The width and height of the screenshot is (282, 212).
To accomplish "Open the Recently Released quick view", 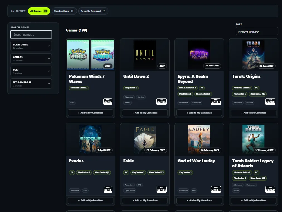I will coord(93,11).
